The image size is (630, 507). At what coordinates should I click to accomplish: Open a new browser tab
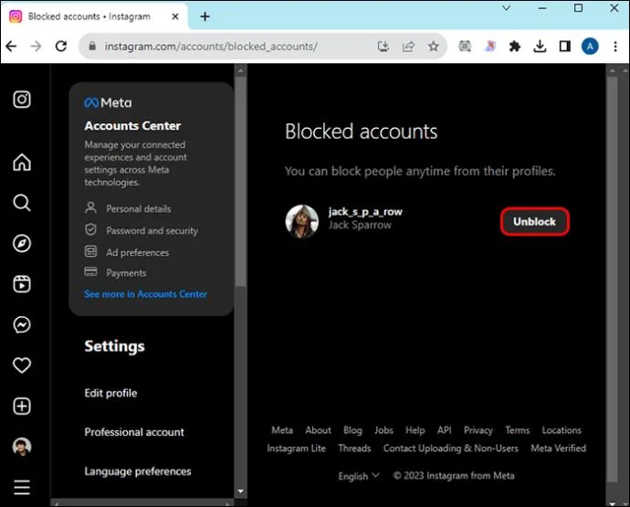[x=205, y=16]
